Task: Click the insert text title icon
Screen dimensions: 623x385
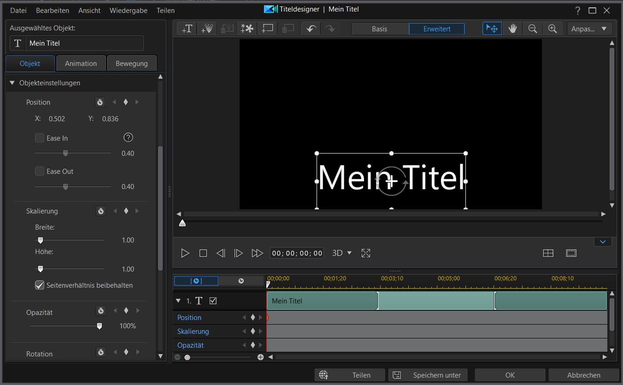Action: (187, 29)
